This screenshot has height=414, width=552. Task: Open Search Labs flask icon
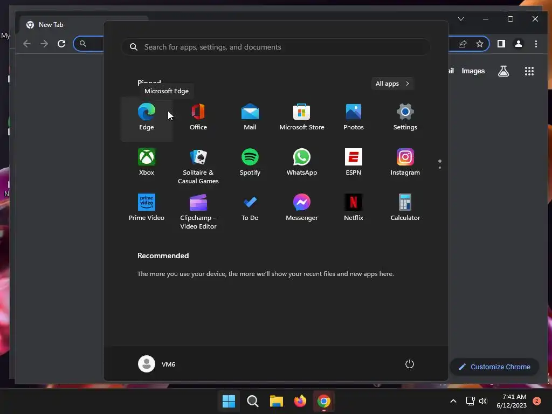(x=503, y=71)
